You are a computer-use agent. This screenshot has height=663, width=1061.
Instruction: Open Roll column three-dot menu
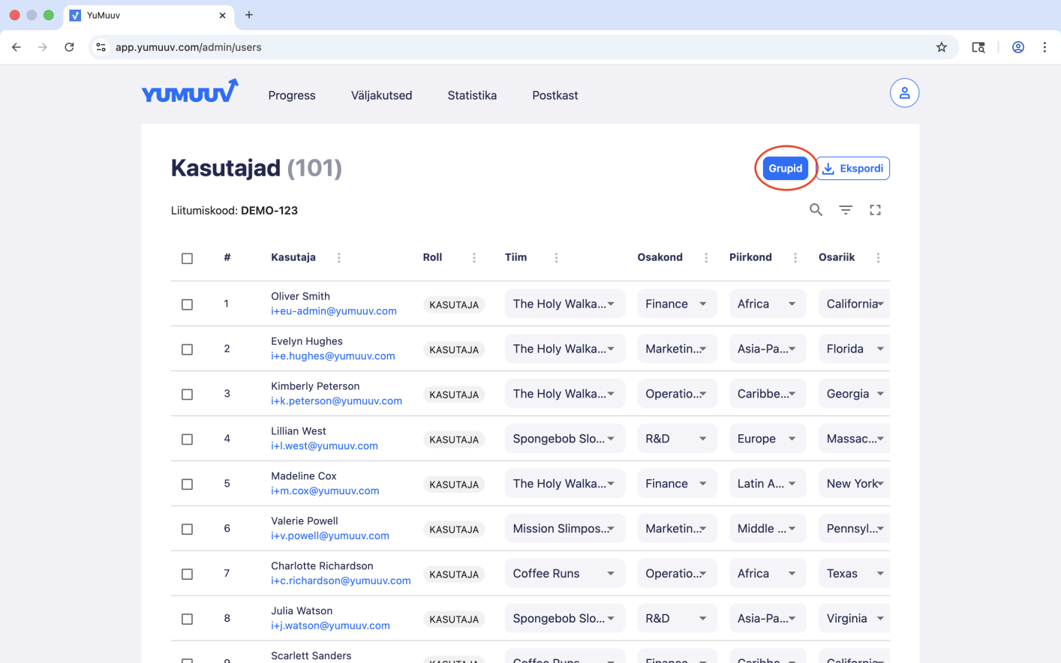point(474,258)
